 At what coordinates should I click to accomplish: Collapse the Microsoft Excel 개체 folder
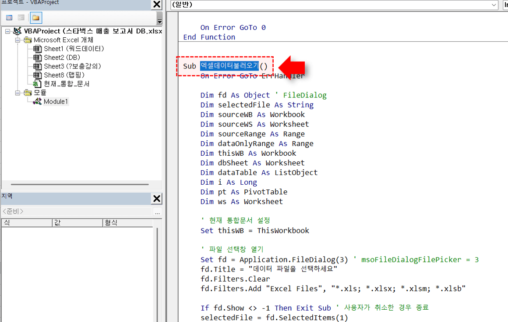[18, 40]
